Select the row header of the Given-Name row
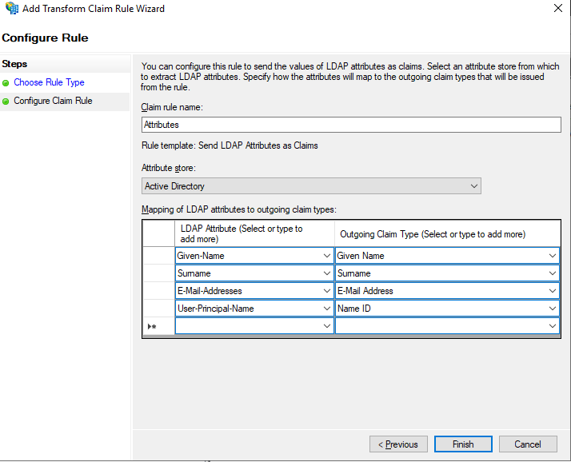This screenshot has height=462, width=571. (159, 256)
